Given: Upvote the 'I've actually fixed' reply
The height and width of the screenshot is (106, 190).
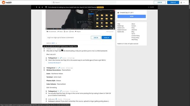Looking at the screenshot, I should point(46,91).
